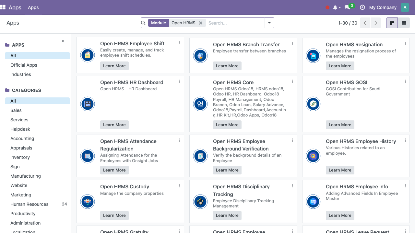The height and width of the screenshot is (233, 415).
Task: Click Learn More for Open HRMS Branch Transfer
Action: pos(227,66)
